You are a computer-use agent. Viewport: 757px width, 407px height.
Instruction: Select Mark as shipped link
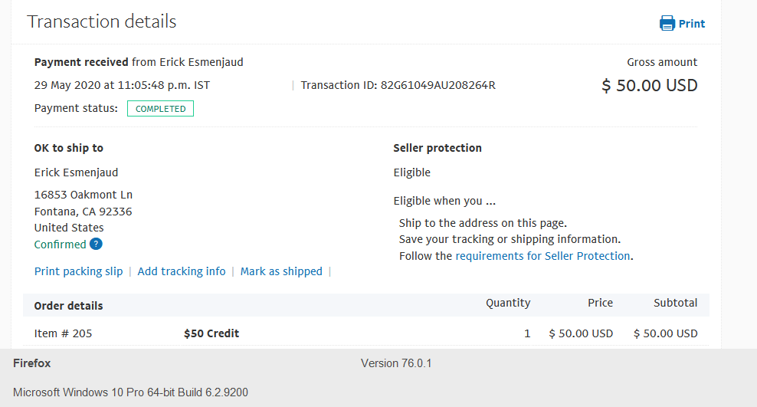(281, 271)
